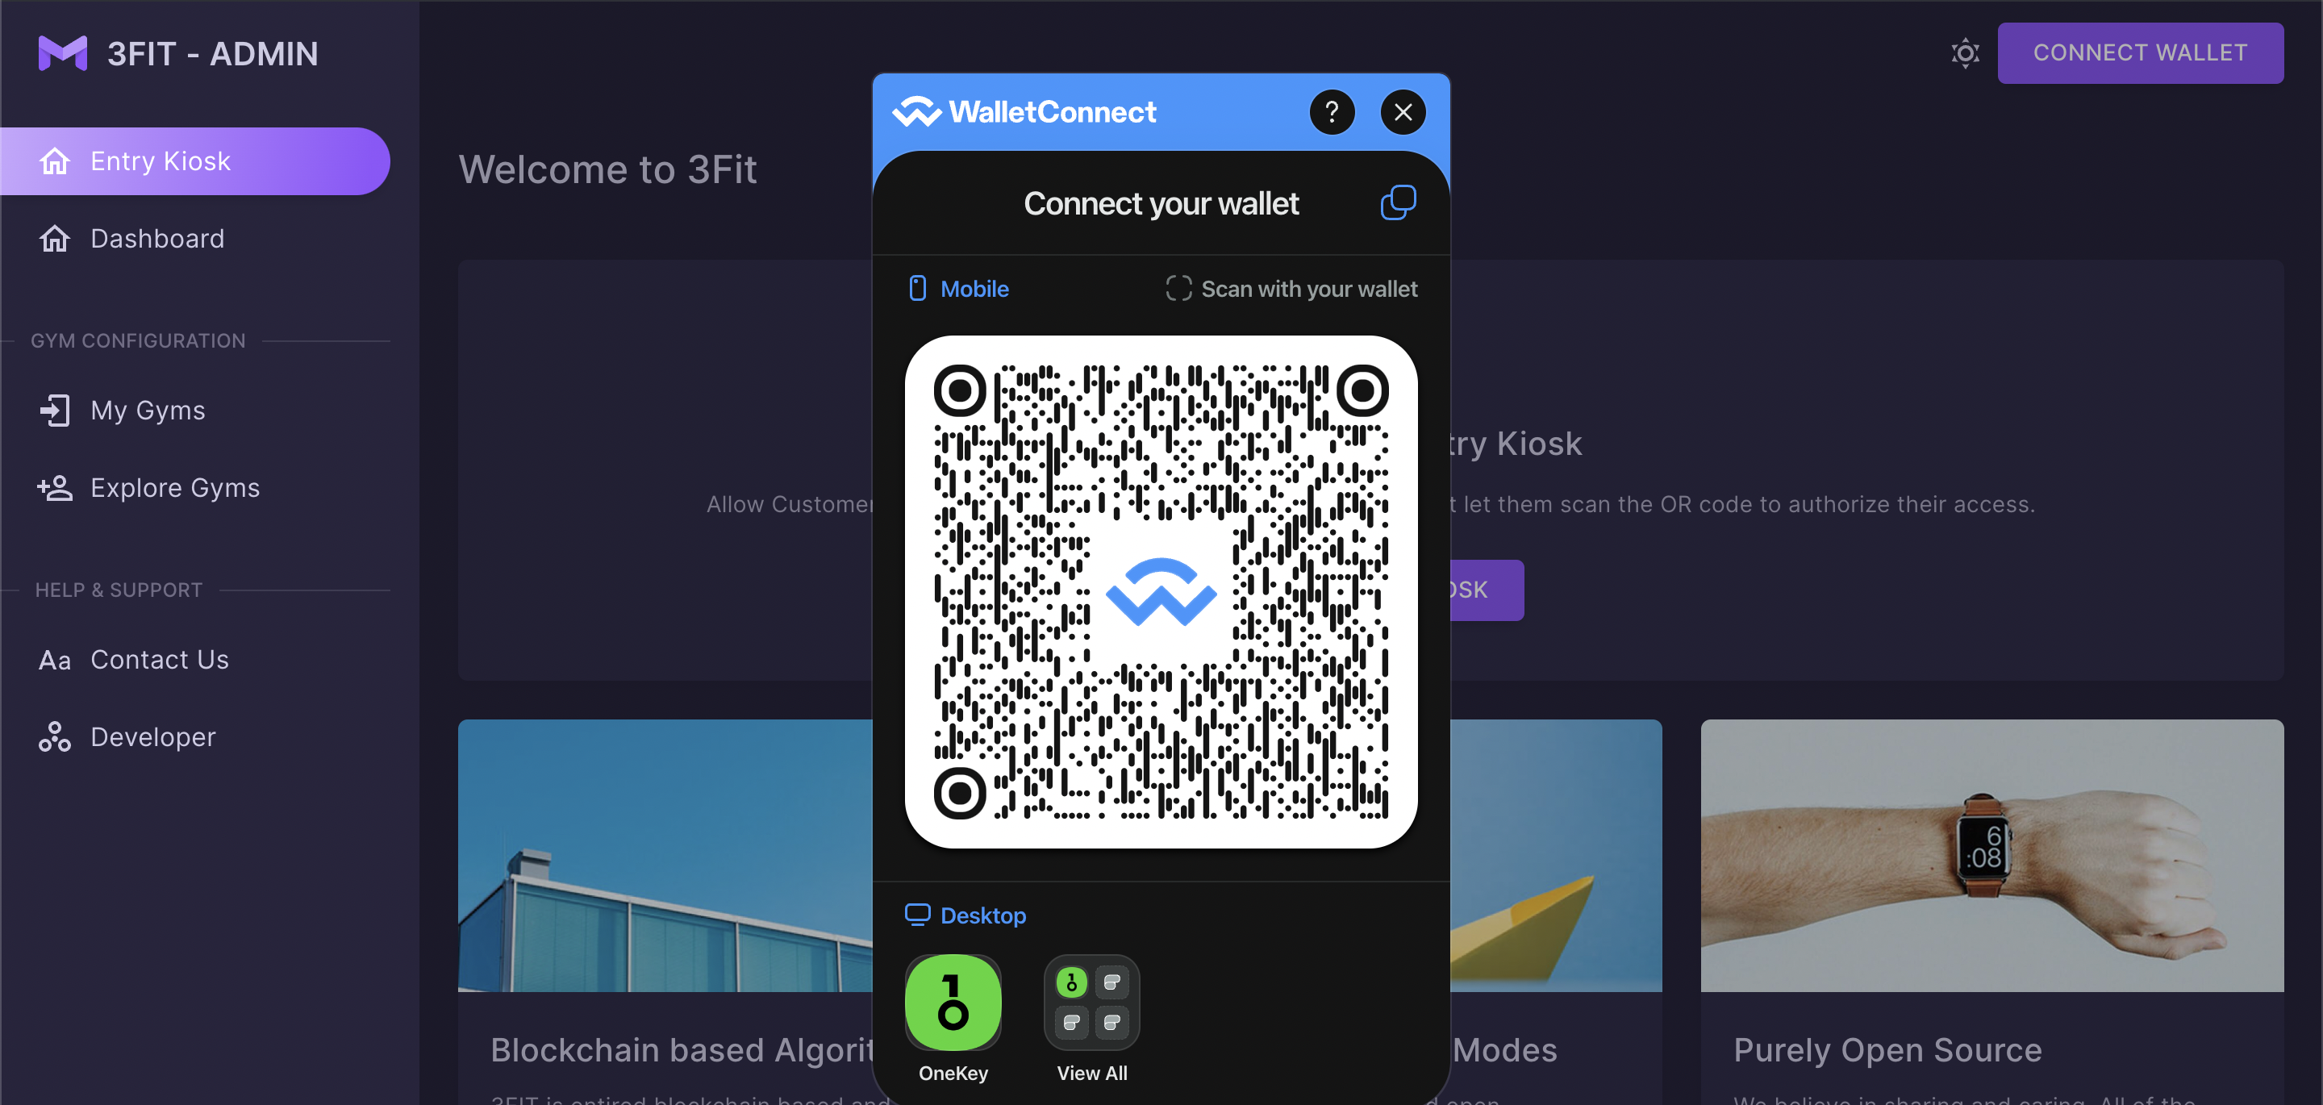Open Contact Us support page
The width and height of the screenshot is (2323, 1105).
click(x=159, y=659)
